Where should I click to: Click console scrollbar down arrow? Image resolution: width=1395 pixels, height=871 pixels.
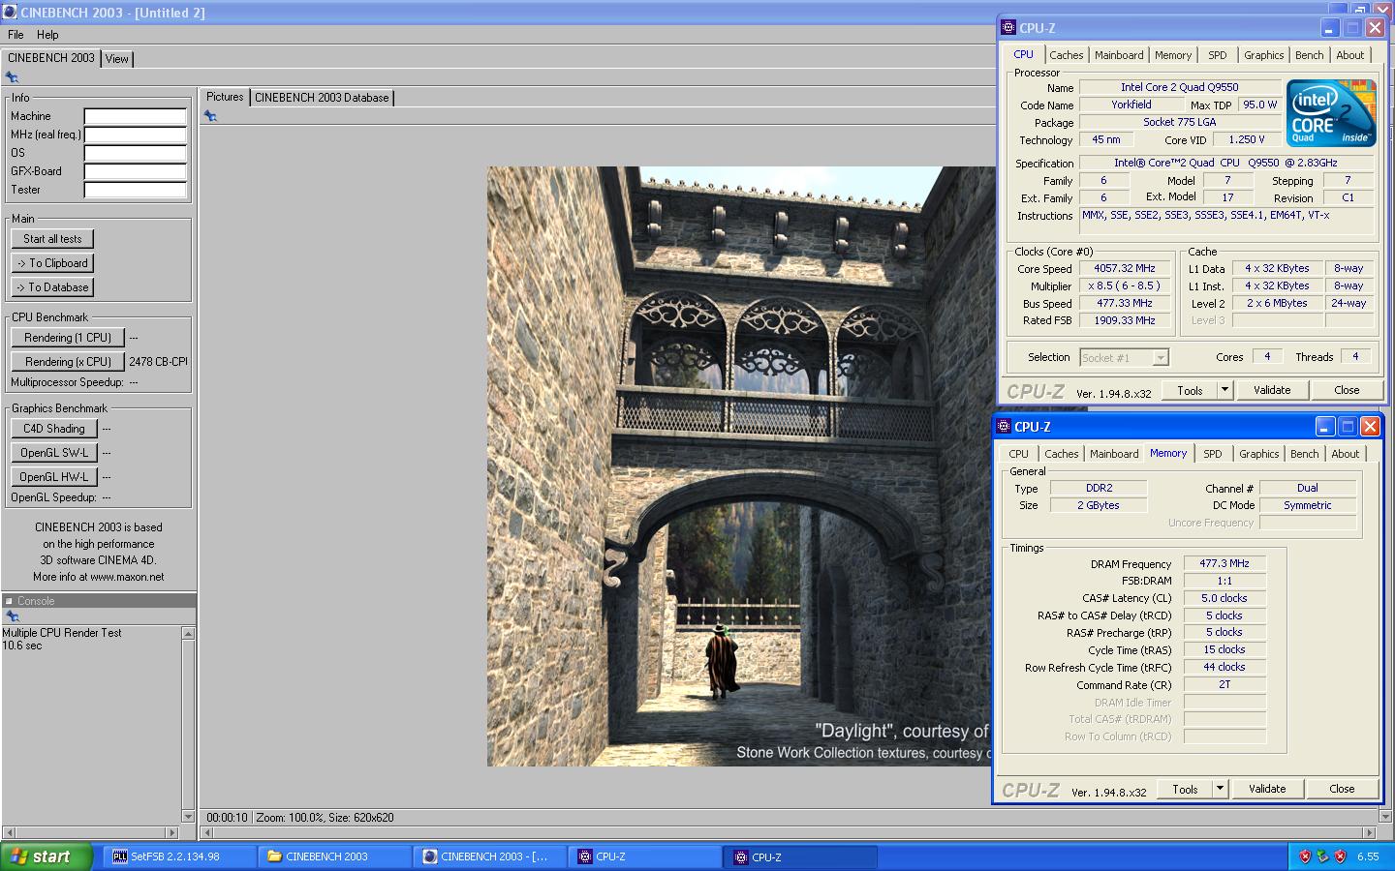[188, 816]
